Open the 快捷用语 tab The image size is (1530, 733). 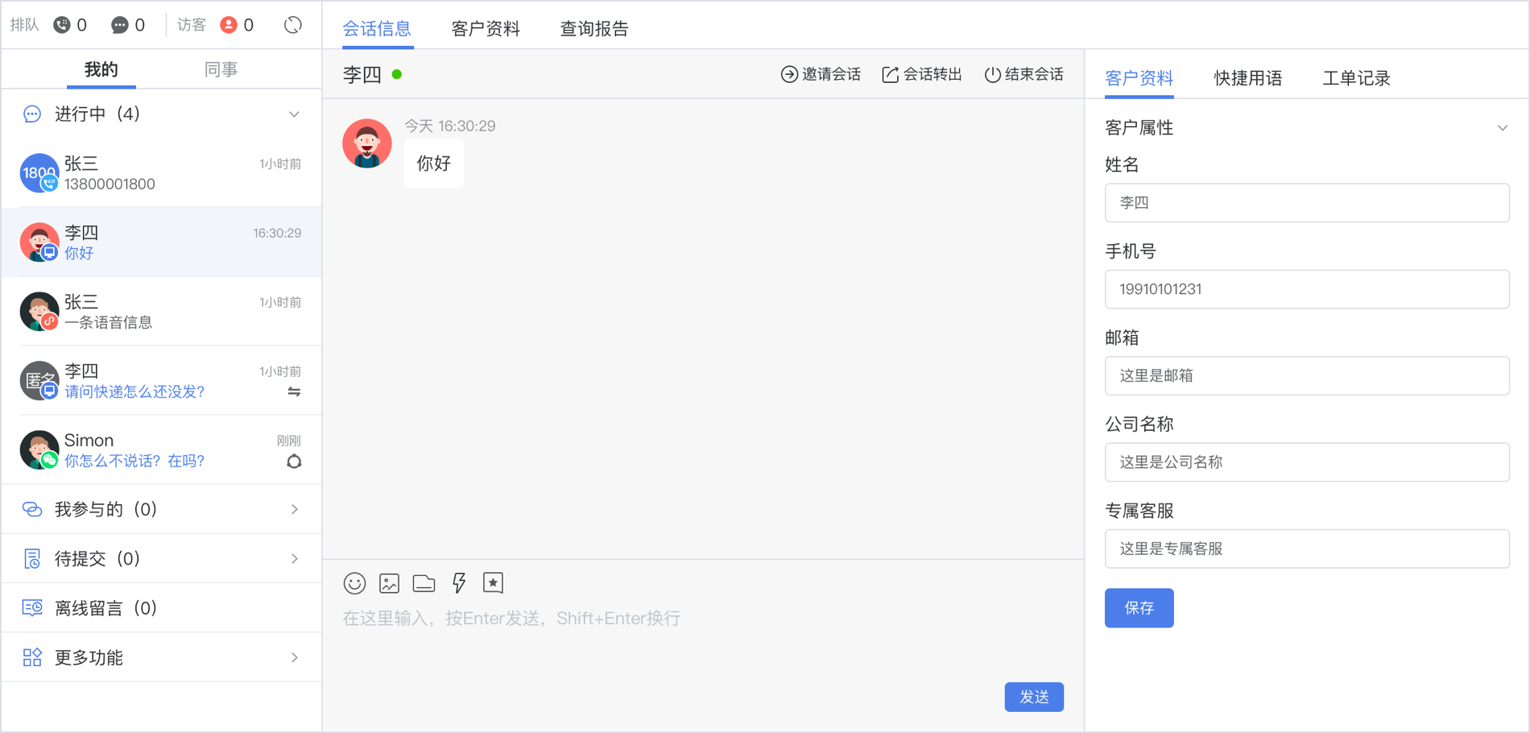[x=1247, y=78]
